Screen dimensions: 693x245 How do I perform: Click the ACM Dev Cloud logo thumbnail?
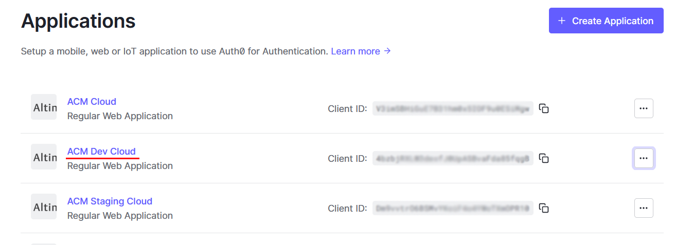coord(44,157)
